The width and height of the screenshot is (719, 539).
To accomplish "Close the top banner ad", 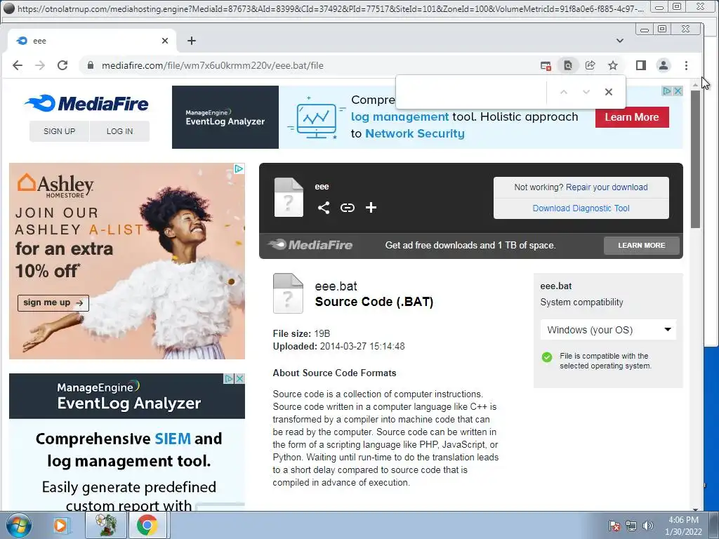I will tap(678, 91).
